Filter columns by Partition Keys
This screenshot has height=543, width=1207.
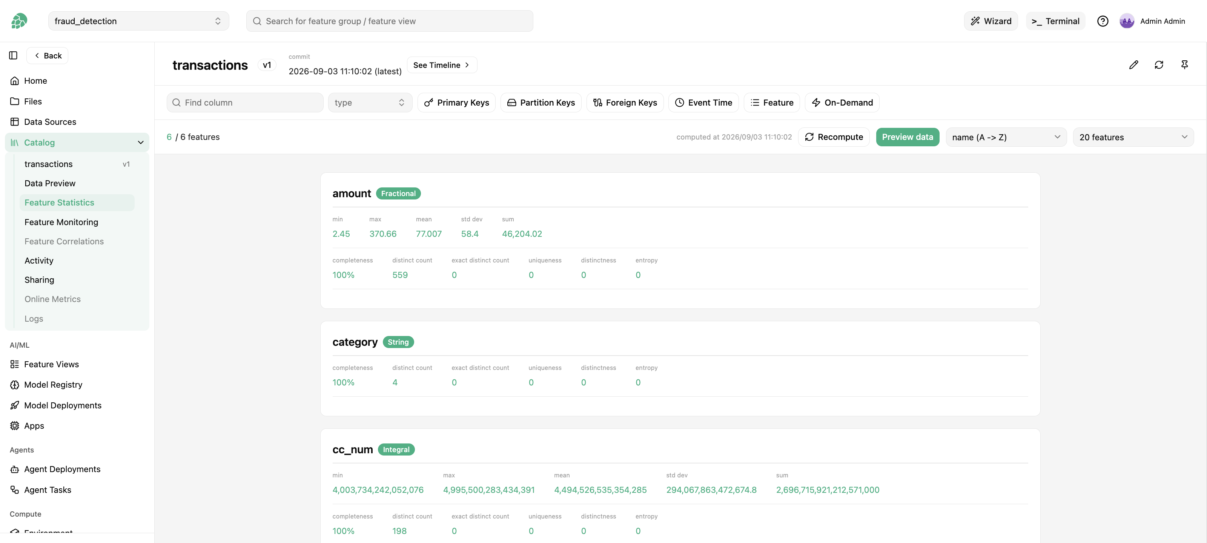tap(541, 103)
